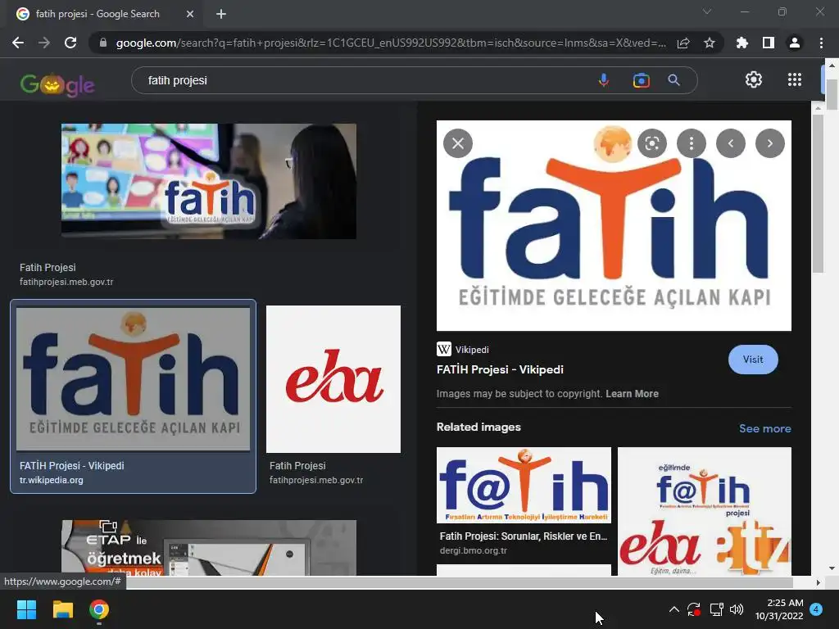Click the Google Halloween logo
Screen dimensions: 839x629
tap(57, 84)
